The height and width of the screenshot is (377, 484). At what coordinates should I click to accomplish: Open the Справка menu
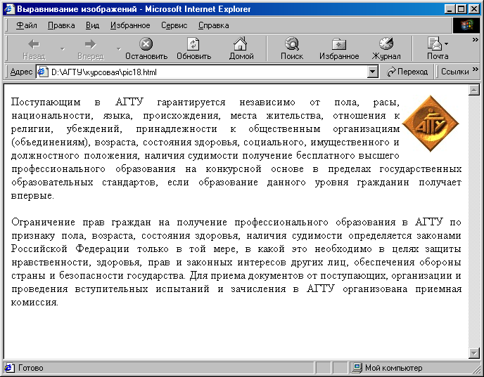coord(213,25)
